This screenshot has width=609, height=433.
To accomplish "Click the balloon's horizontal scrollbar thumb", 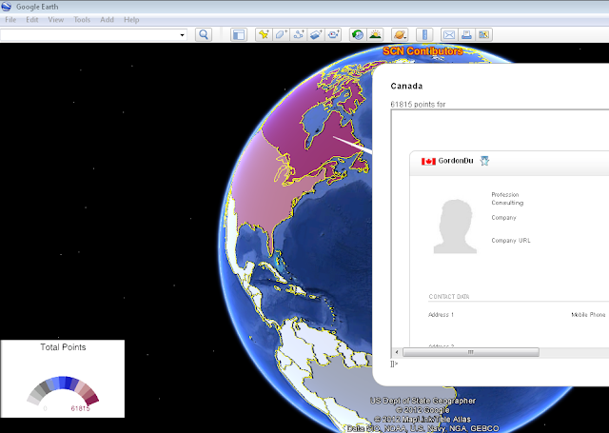I will 471,352.
